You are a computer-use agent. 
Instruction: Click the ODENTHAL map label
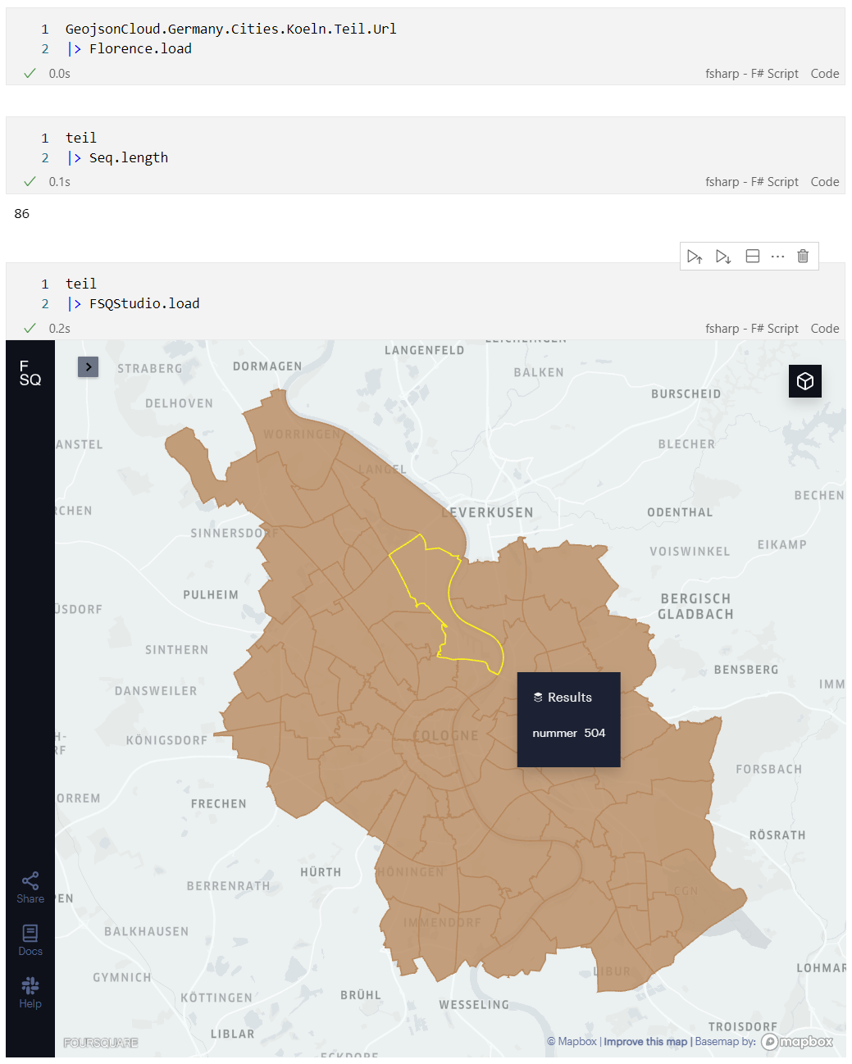click(680, 512)
